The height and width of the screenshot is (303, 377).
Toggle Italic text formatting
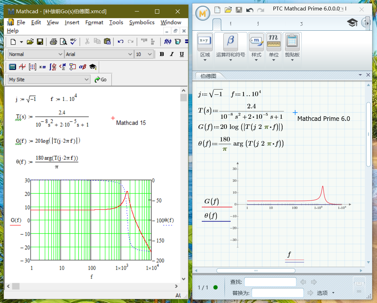click(172, 54)
